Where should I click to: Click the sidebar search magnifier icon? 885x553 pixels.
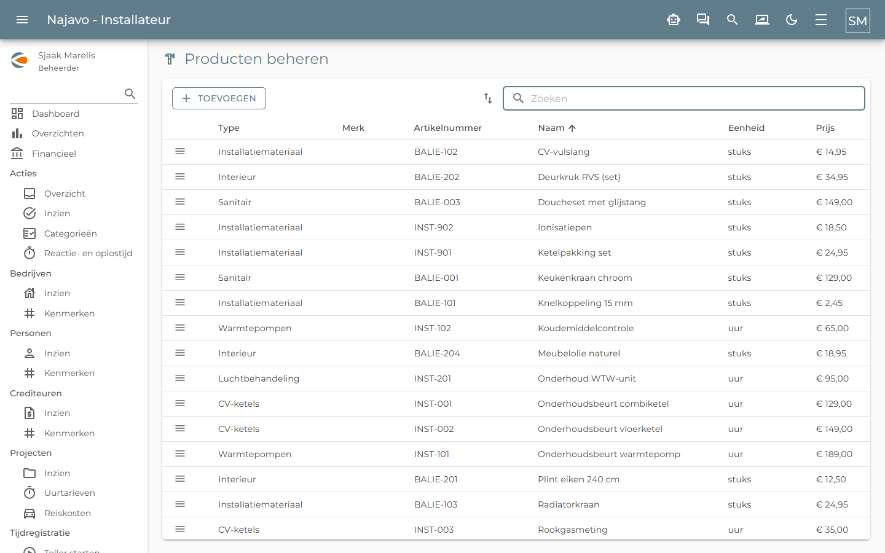[x=130, y=93]
